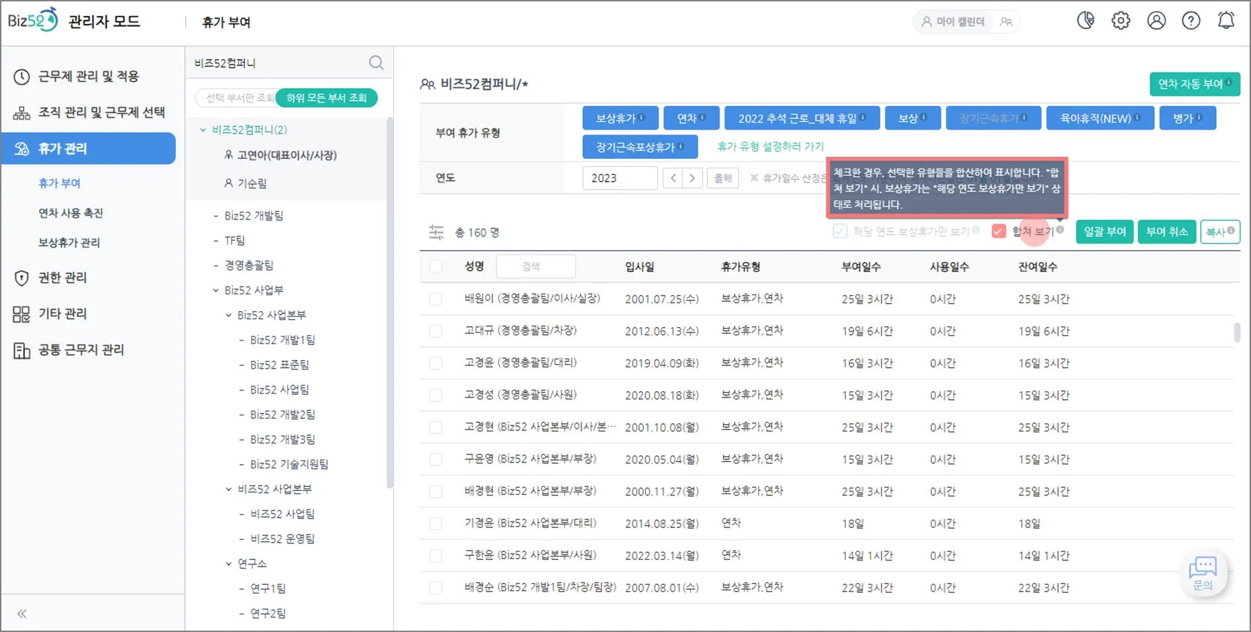Collapse the 비즈52 사업본부 tree node

tap(229, 490)
